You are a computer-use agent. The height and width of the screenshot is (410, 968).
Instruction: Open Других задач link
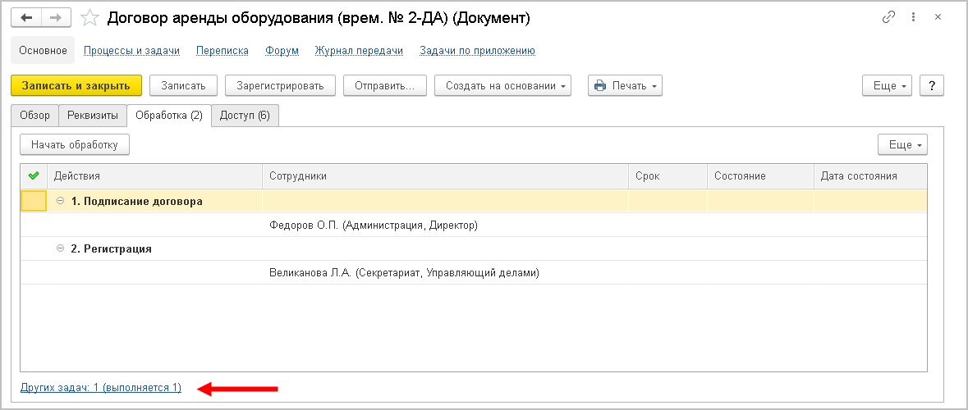(100, 388)
